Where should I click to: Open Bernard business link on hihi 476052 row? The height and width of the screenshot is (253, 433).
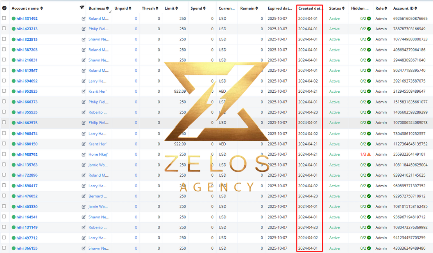pos(98,196)
